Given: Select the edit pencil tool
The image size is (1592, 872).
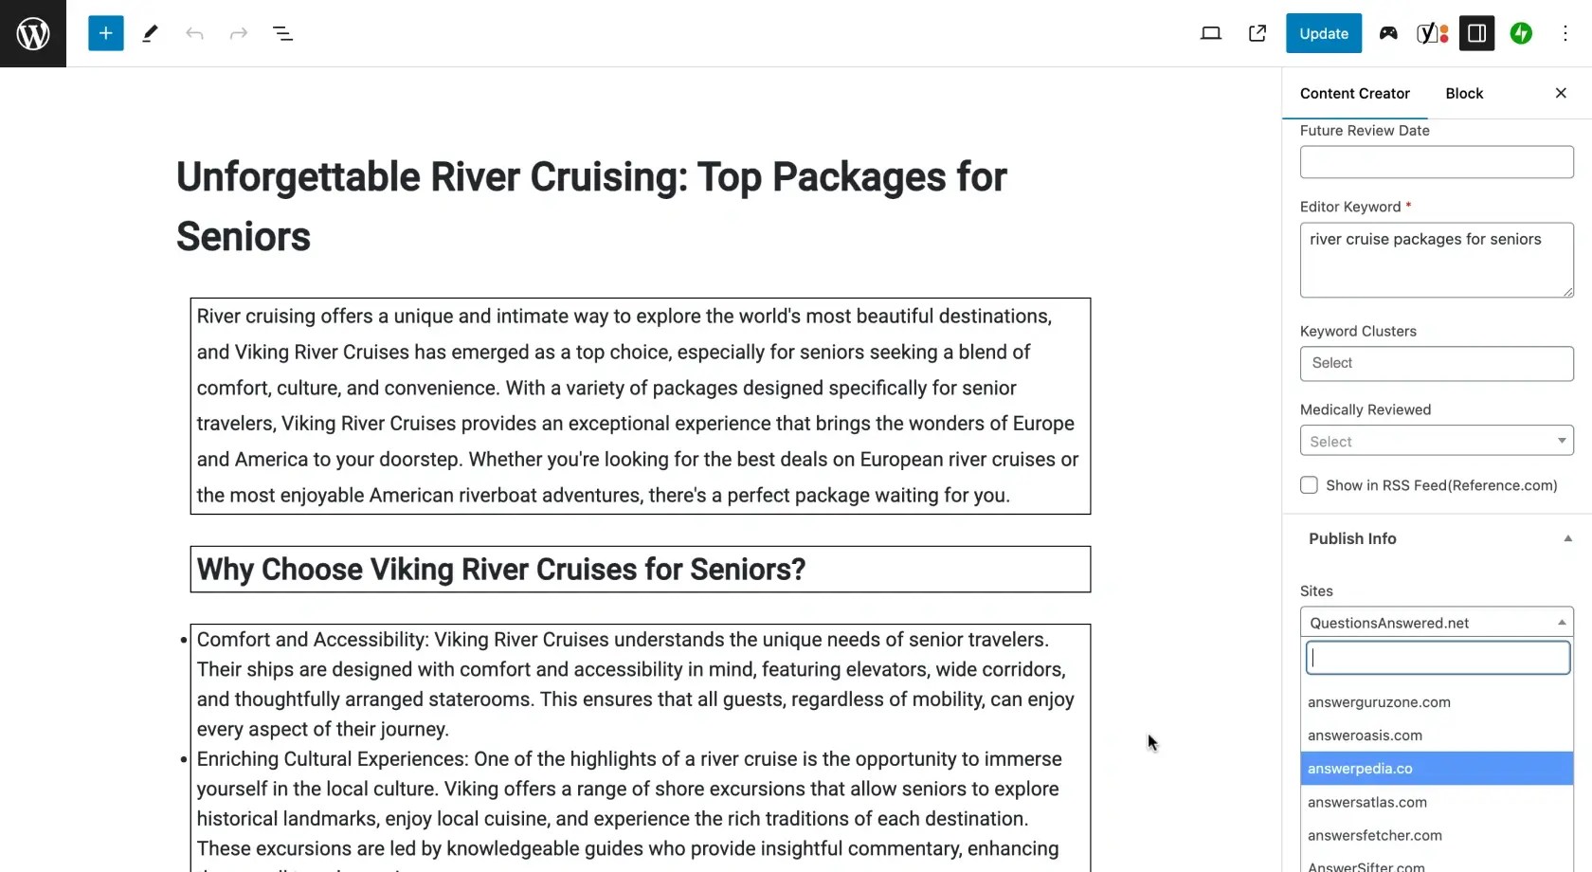Looking at the screenshot, I should pyautogui.click(x=150, y=33).
